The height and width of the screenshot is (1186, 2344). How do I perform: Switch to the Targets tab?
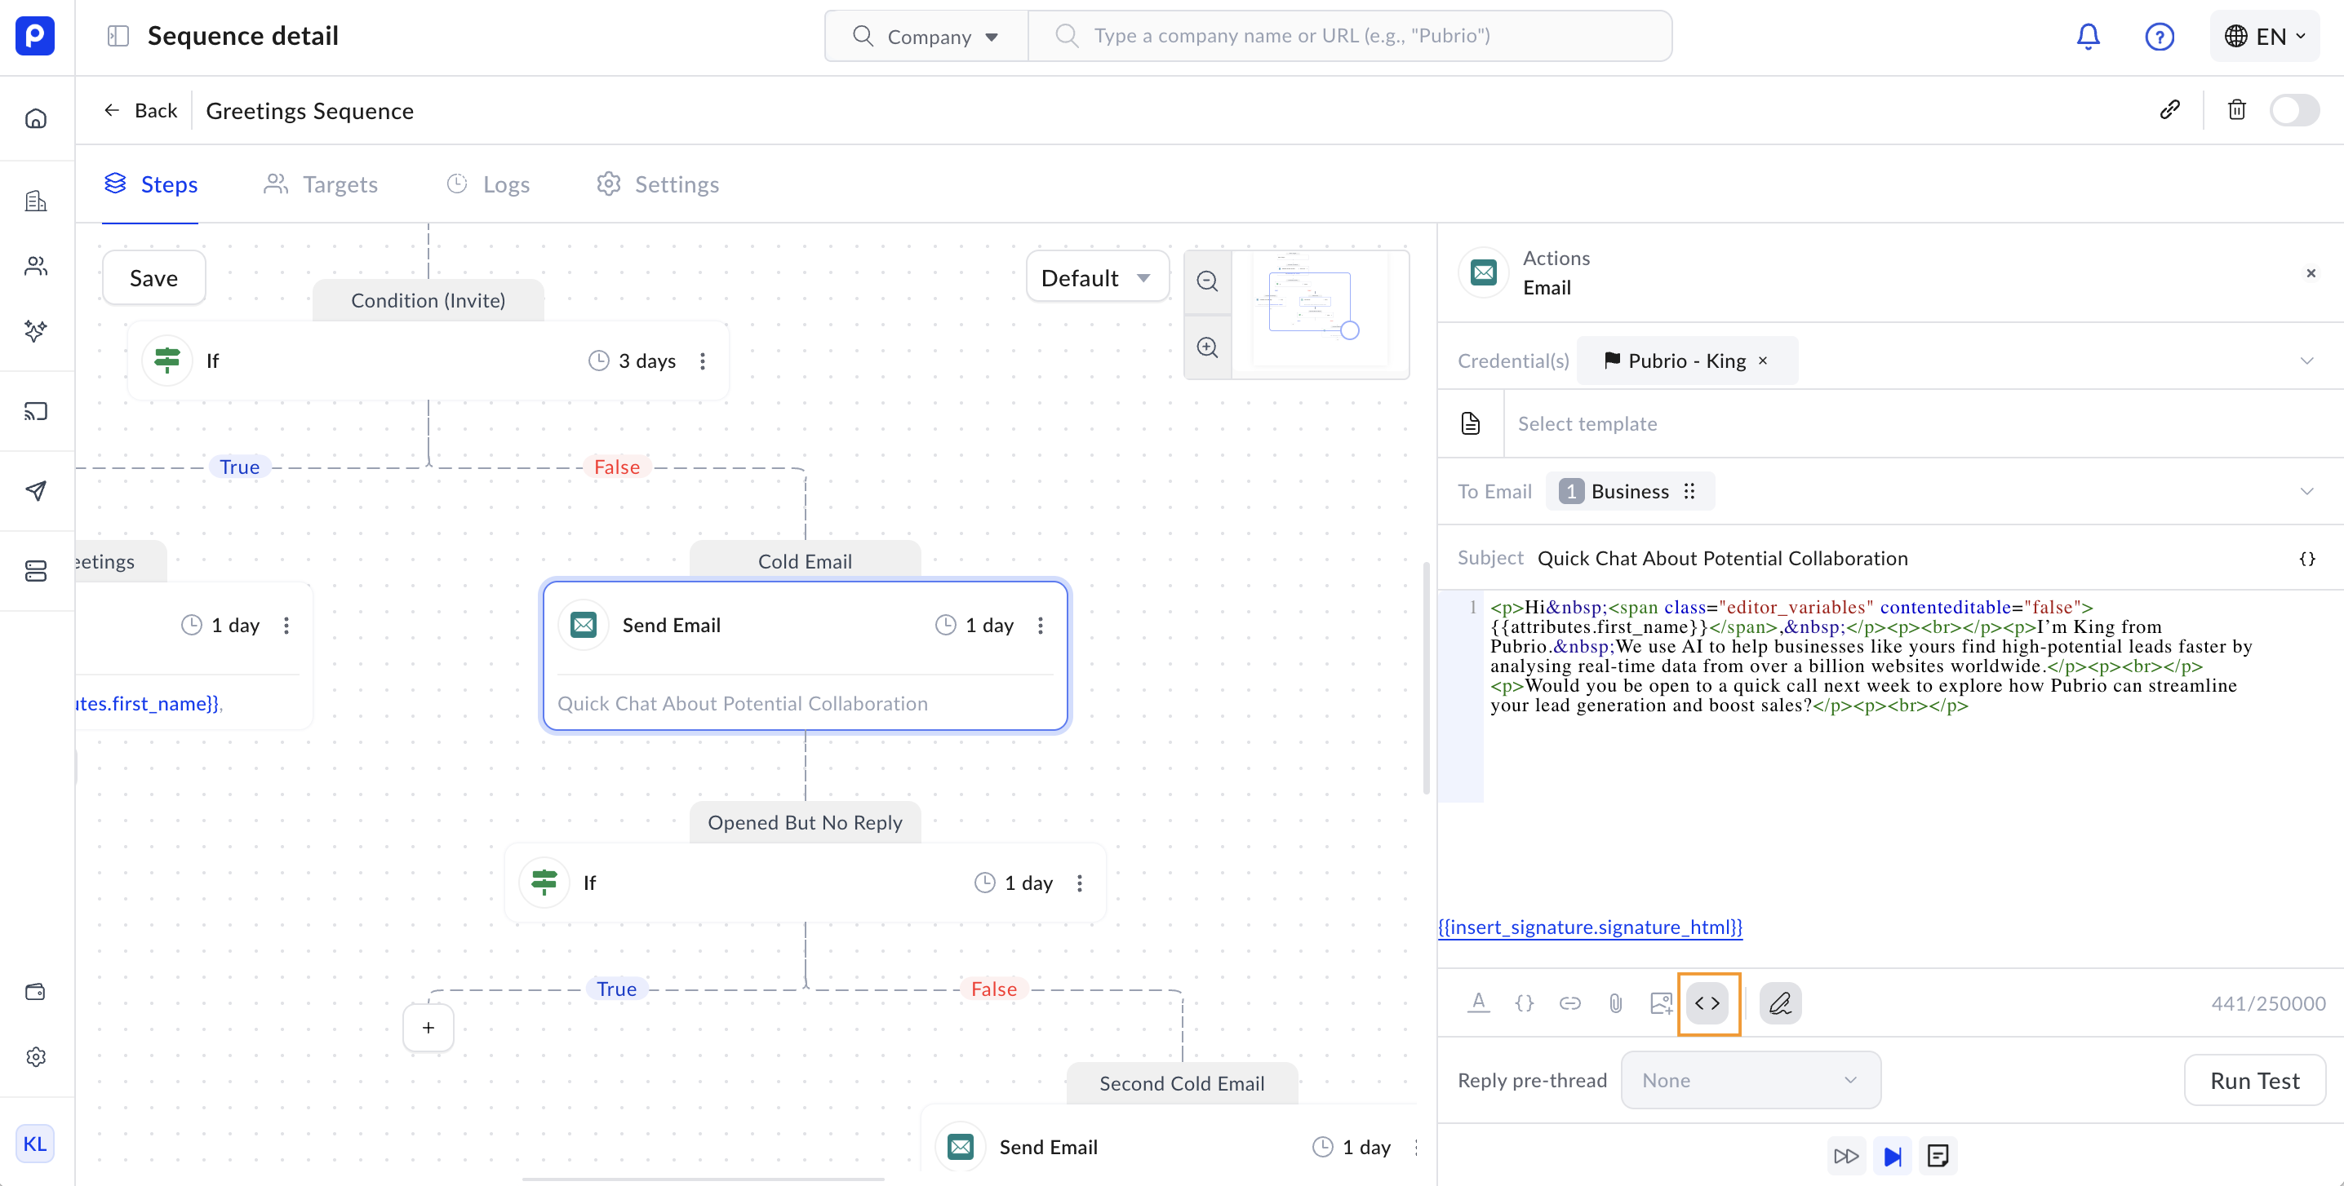(x=320, y=184)
